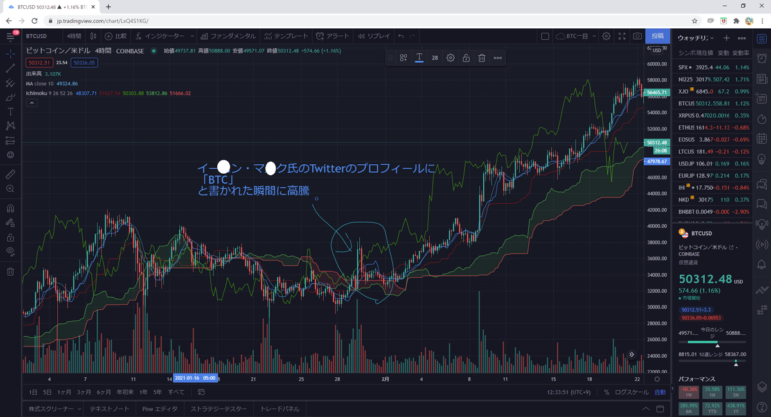
Task: Select the 1ヶ月 time range
Action: pyautogui.click(x=64, y=392)
